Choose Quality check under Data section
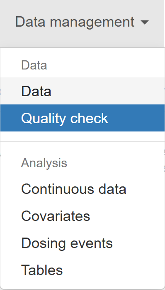165x290 pixels. point(82,118)
